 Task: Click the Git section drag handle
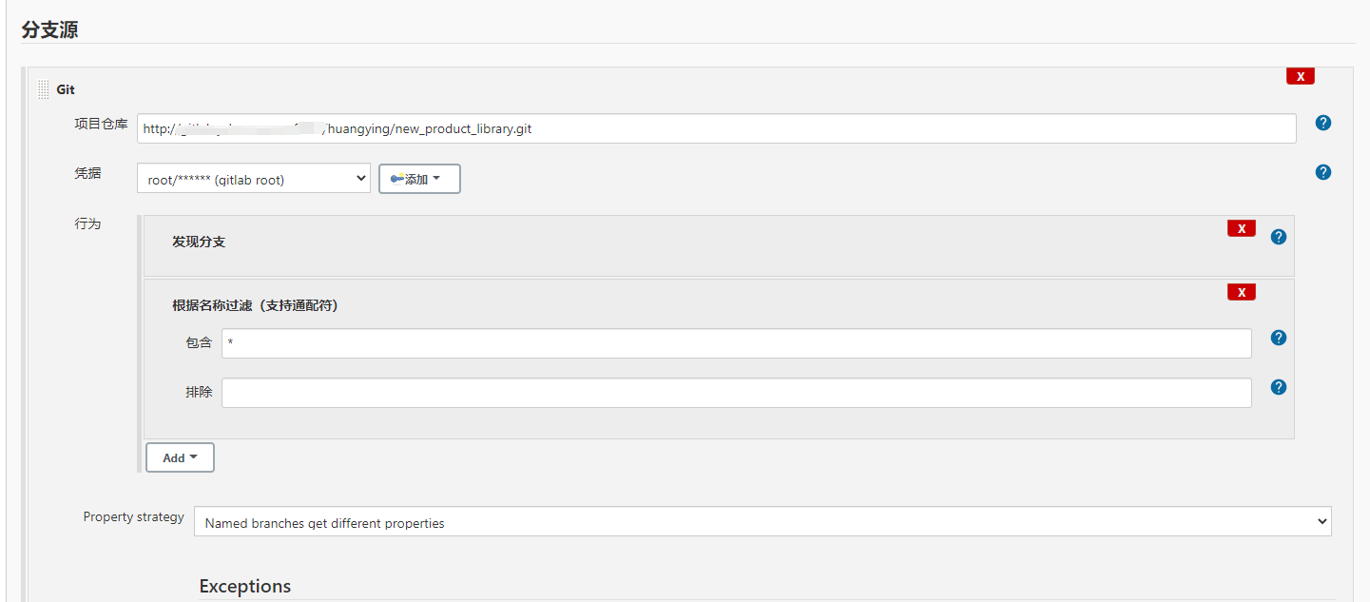click(x=44, y=89)
